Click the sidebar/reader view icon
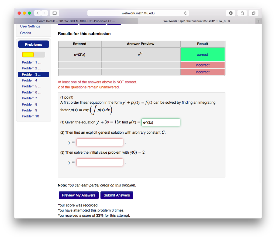Viewport: 276px width, 239px height. 54,13
